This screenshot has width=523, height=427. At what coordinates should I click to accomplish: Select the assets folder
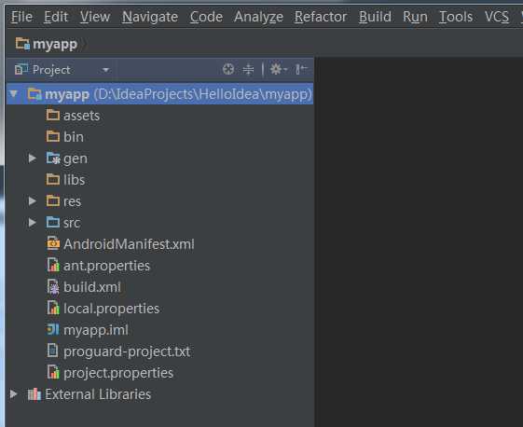coord(81,116)
